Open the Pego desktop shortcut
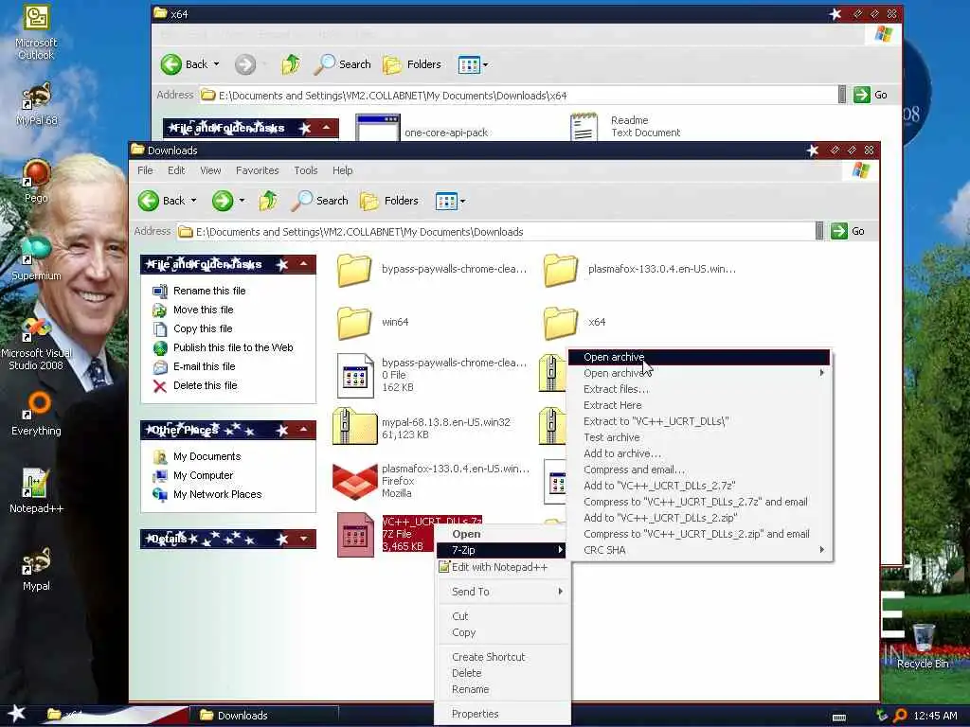This screenshot has width=970, height=727. [x=36, y=181]
